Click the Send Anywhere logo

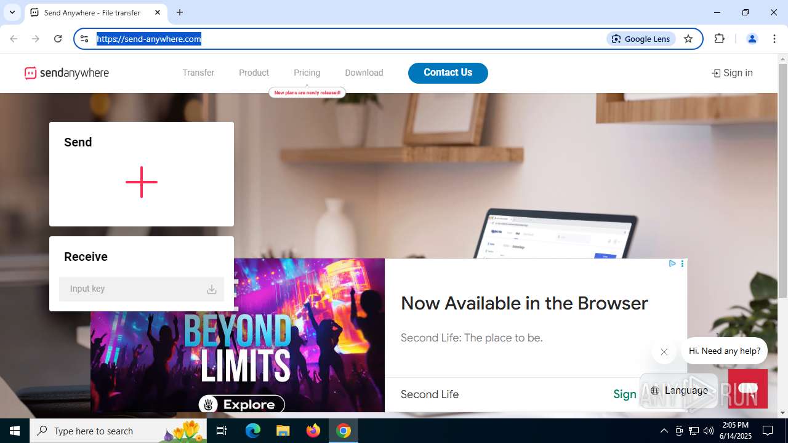[66, 73]
